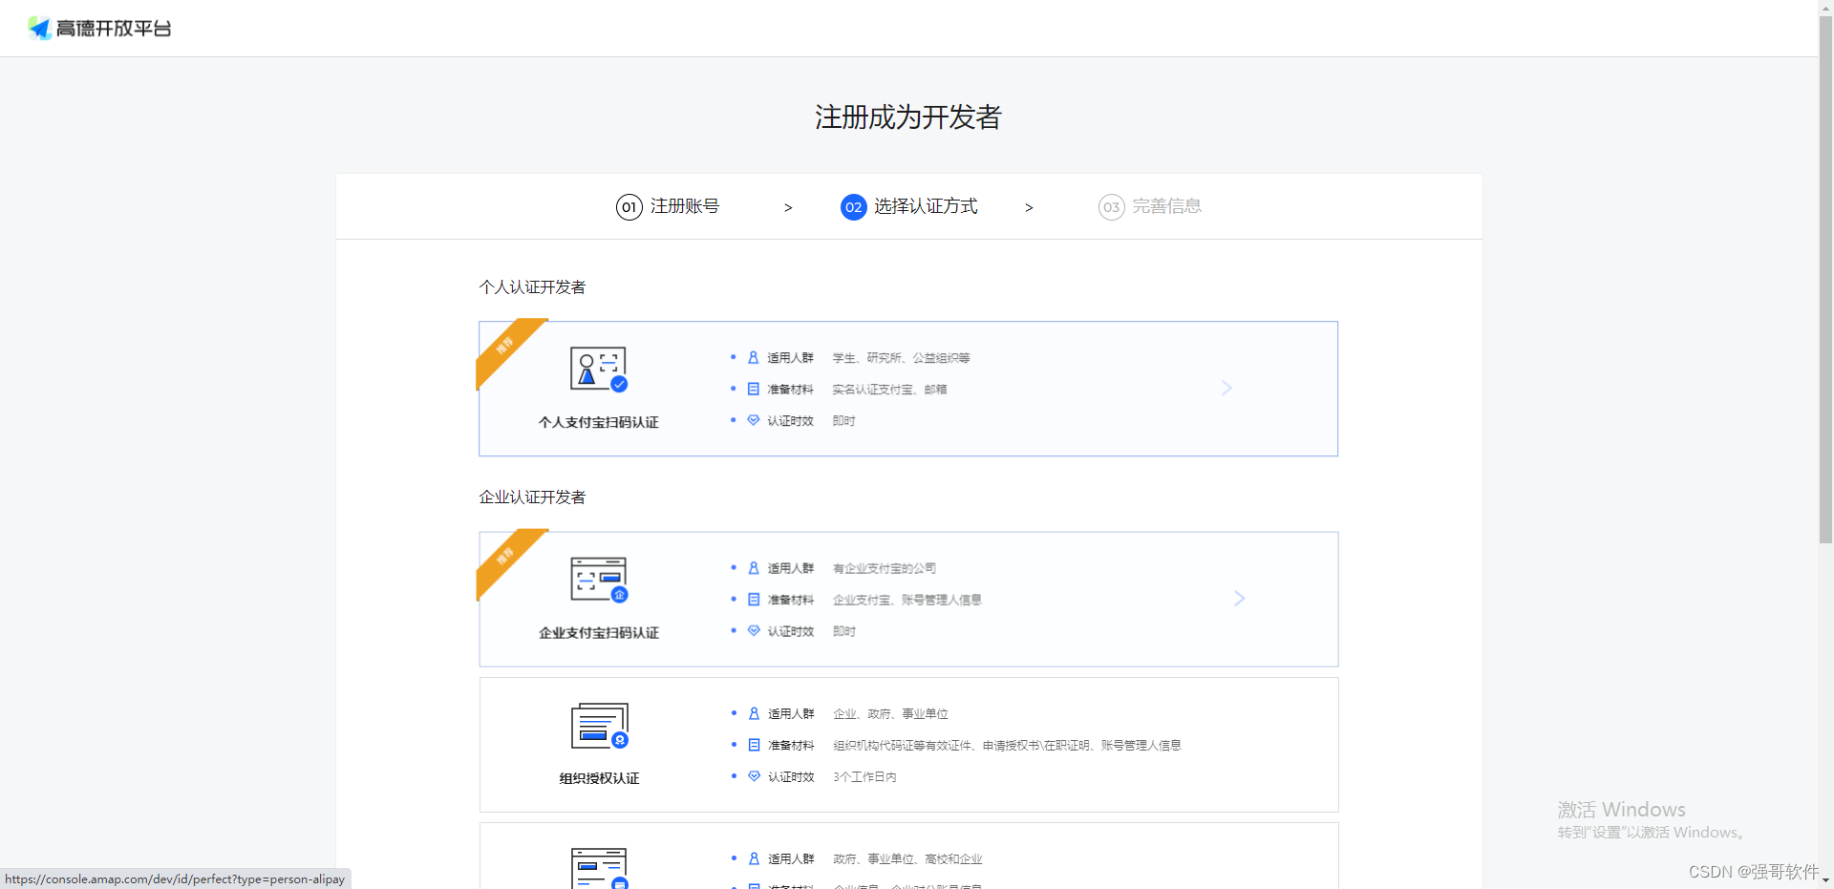Click 认证时效 diamond icon in personal Alipay card
The image size is (1834, 889).
tap(753, 420)
